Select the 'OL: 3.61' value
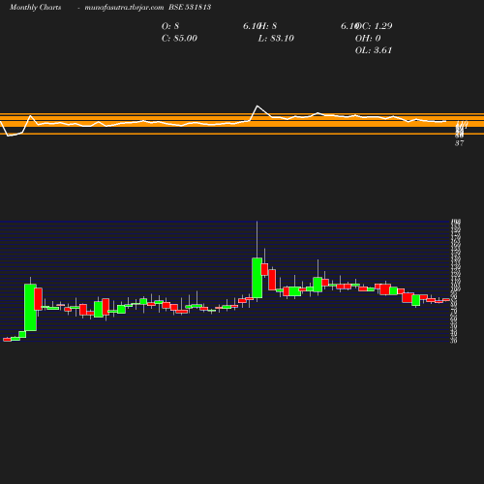484x484 pixels. [374, 50]
